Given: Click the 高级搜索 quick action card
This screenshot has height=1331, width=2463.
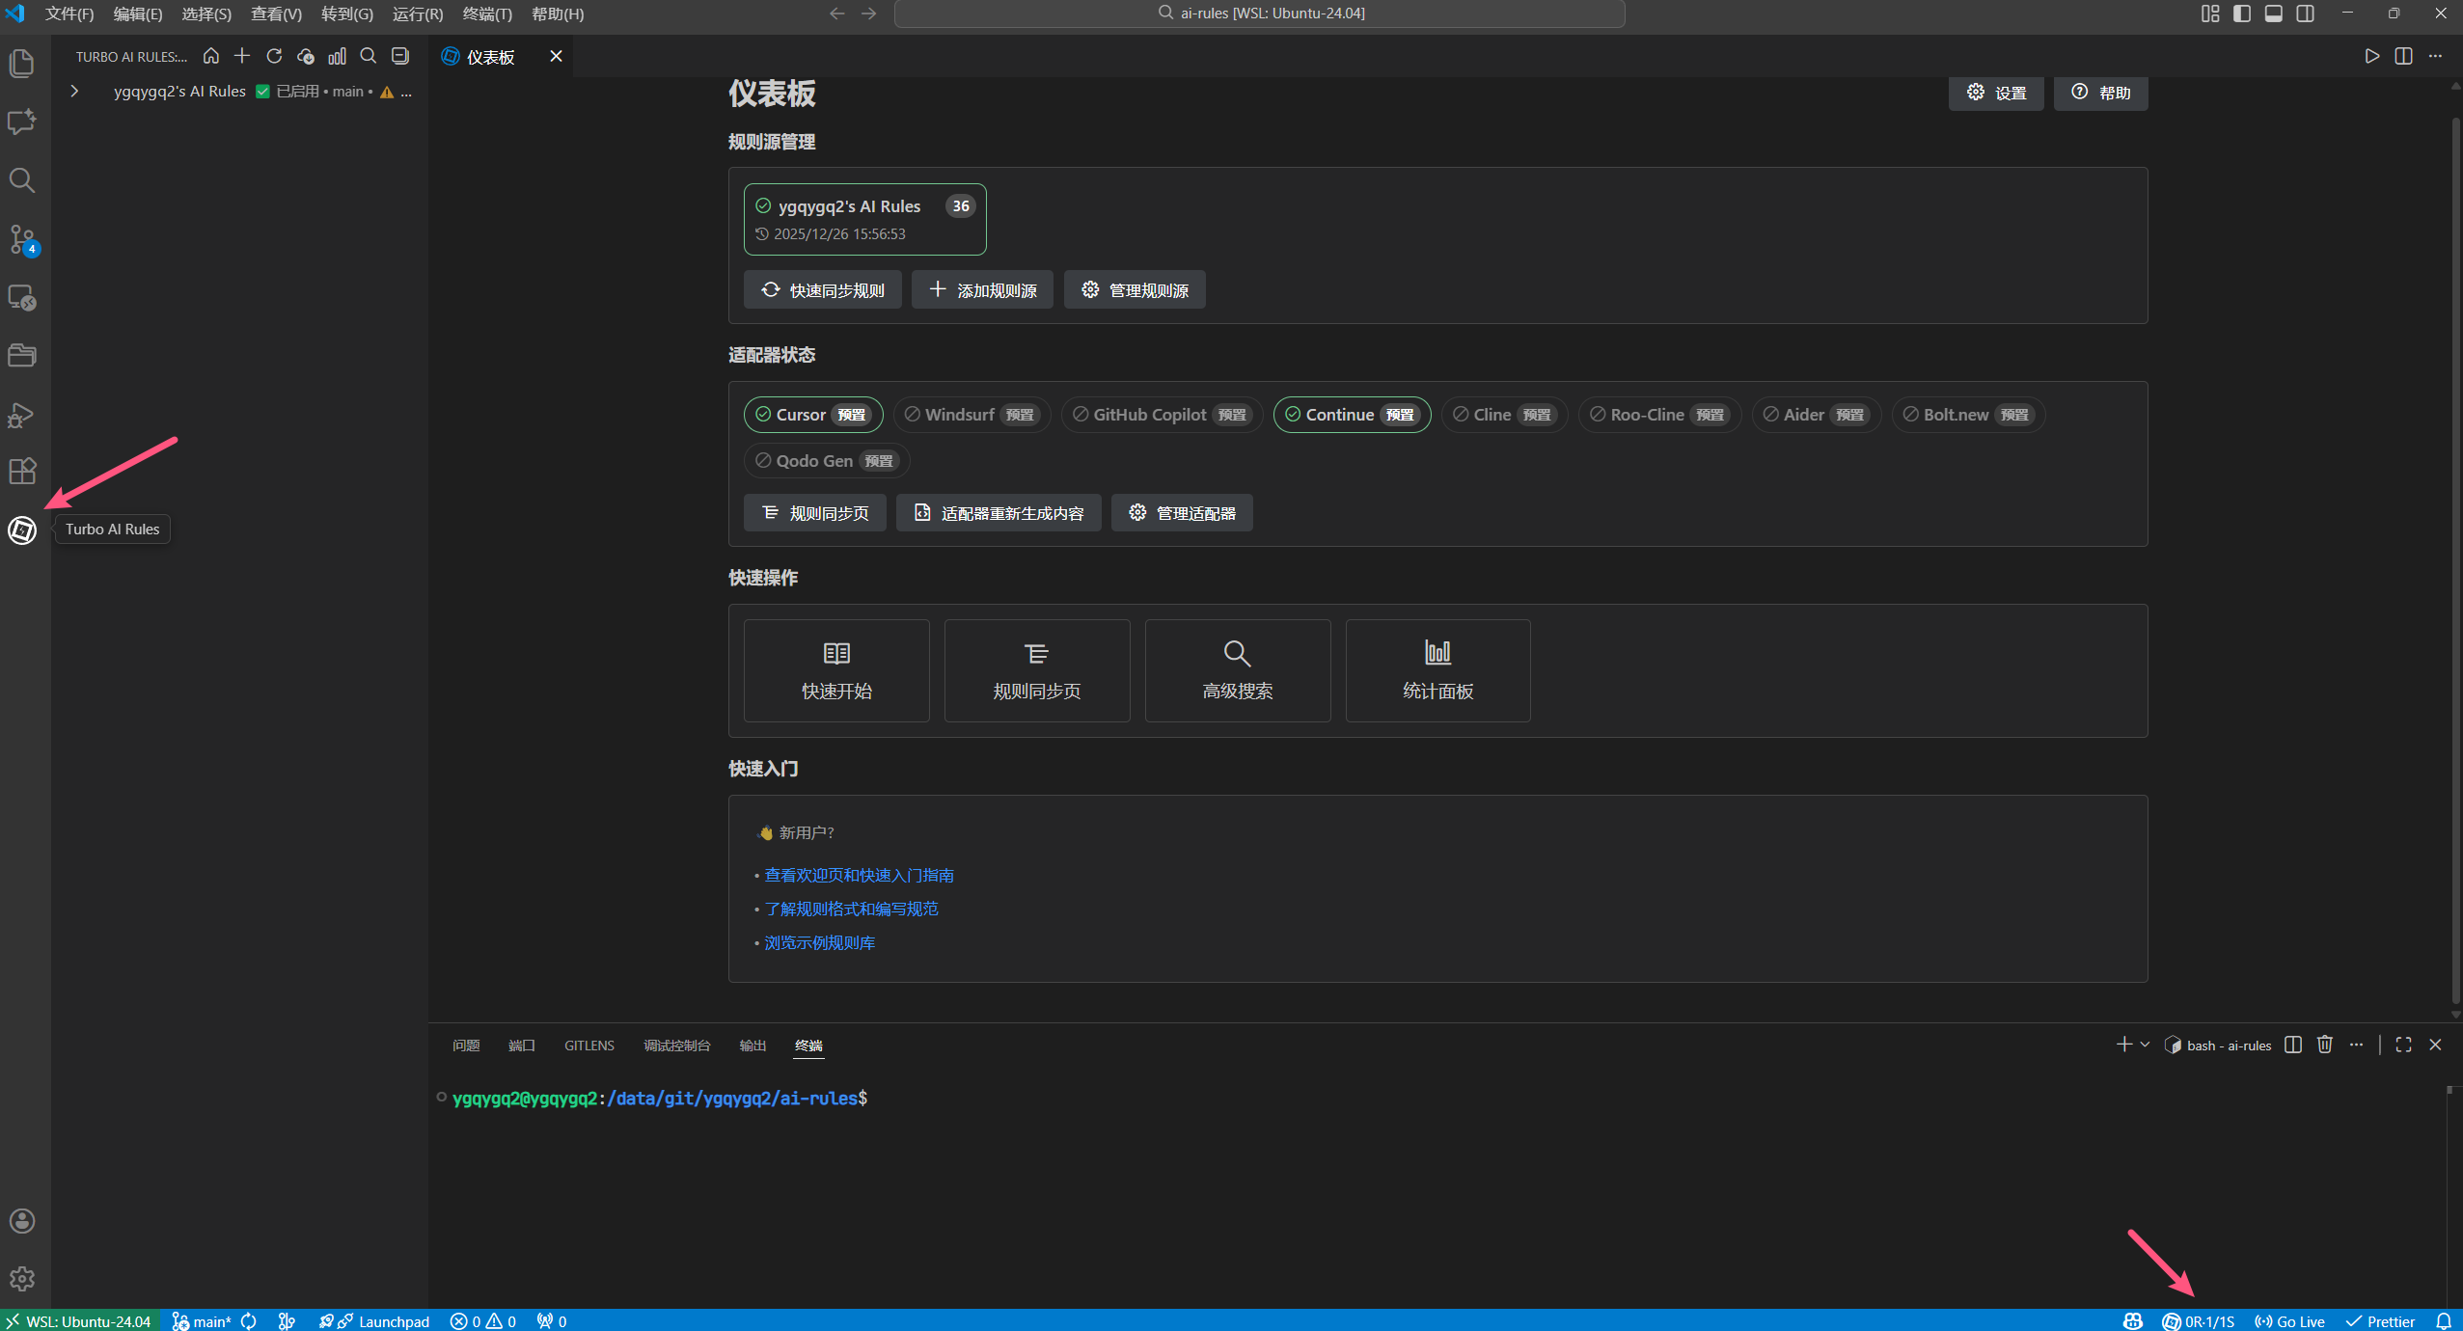Looking at the screenshot, I should (1237, 670).
